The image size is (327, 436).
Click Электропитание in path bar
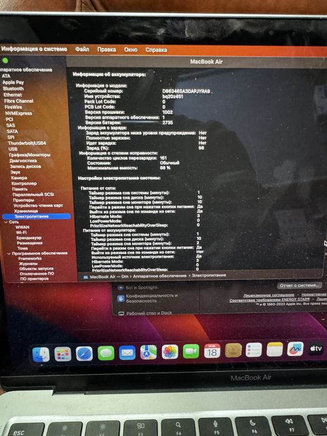click(209, 275)
